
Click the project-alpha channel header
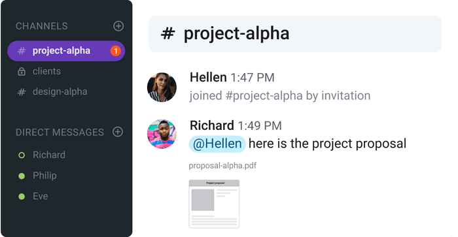click(x=295, y=34)
